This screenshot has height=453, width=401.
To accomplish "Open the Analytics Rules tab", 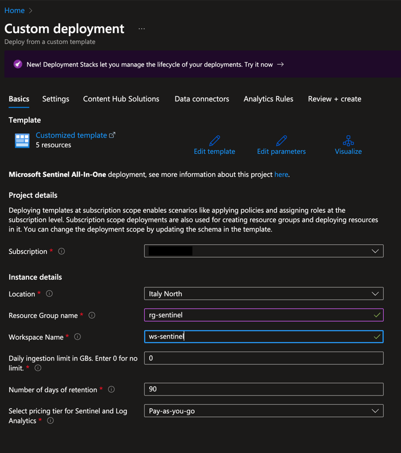I will pyautogui.click(x=268, y=99).
